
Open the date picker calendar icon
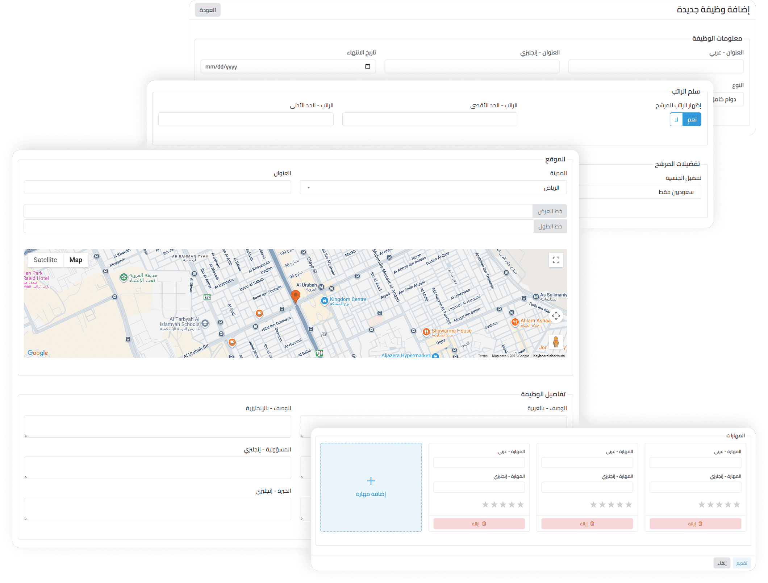(368, 66)
